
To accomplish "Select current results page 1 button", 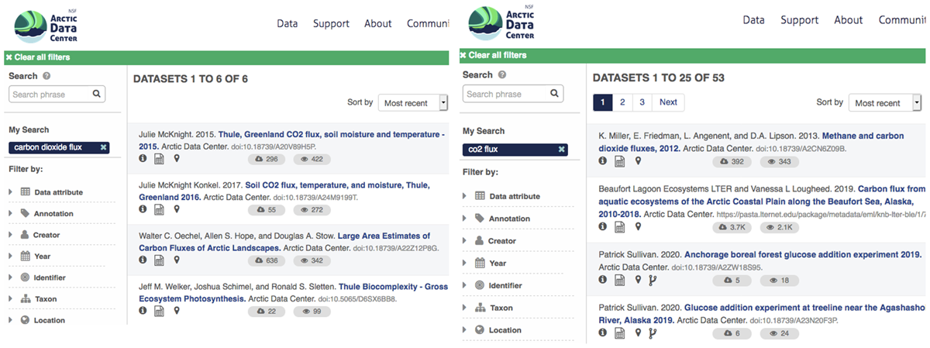I will 603,102.
